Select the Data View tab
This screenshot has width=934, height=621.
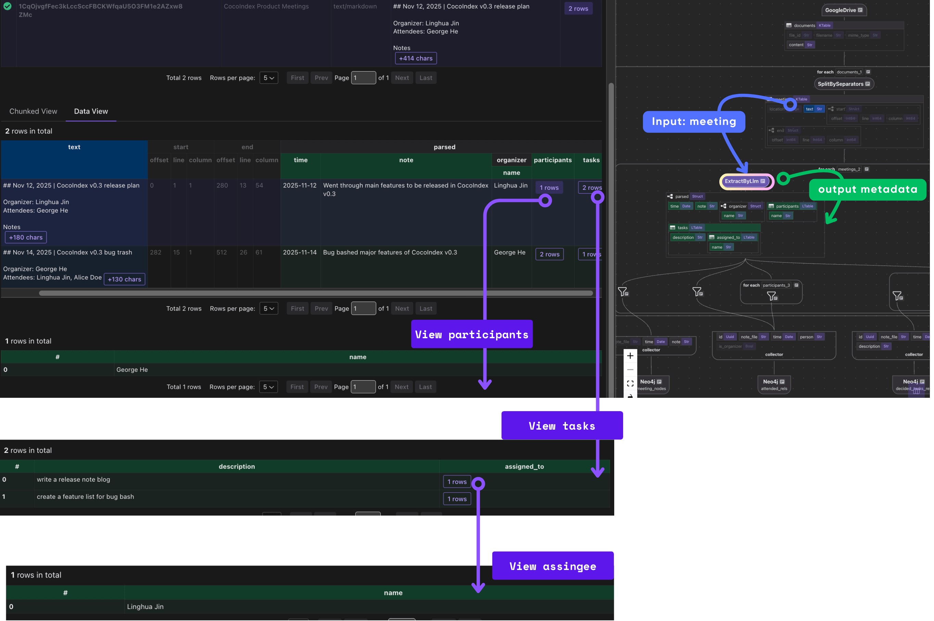click(x=91, y=111)
